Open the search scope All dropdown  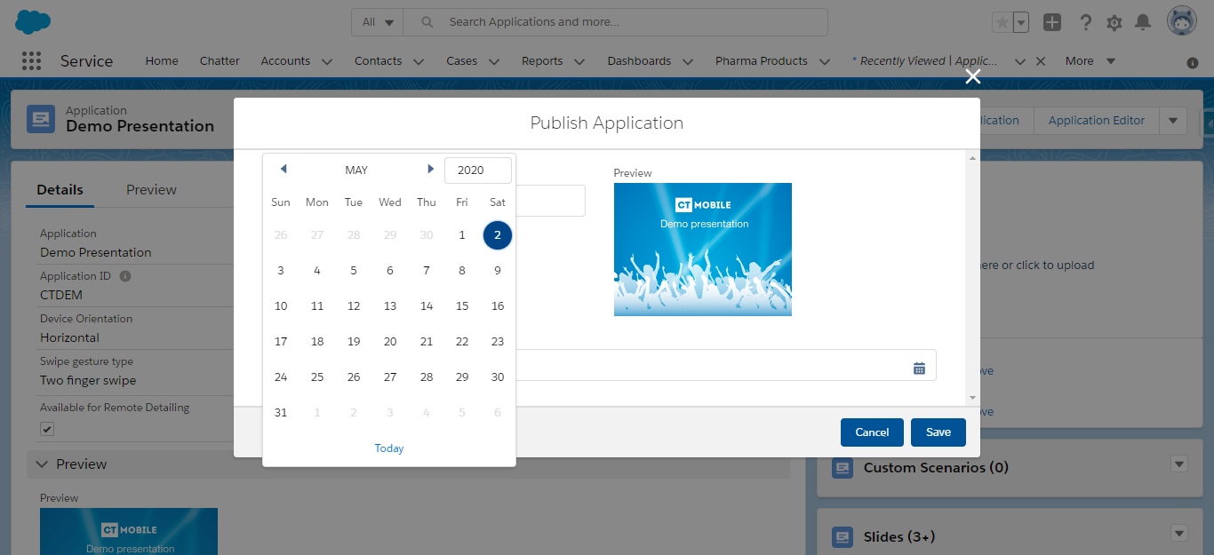(378, 22)
